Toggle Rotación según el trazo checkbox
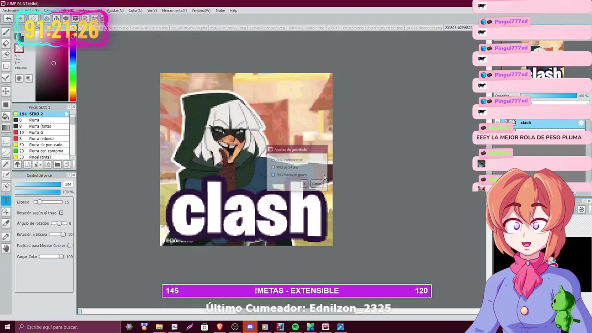 pos(61,213)
